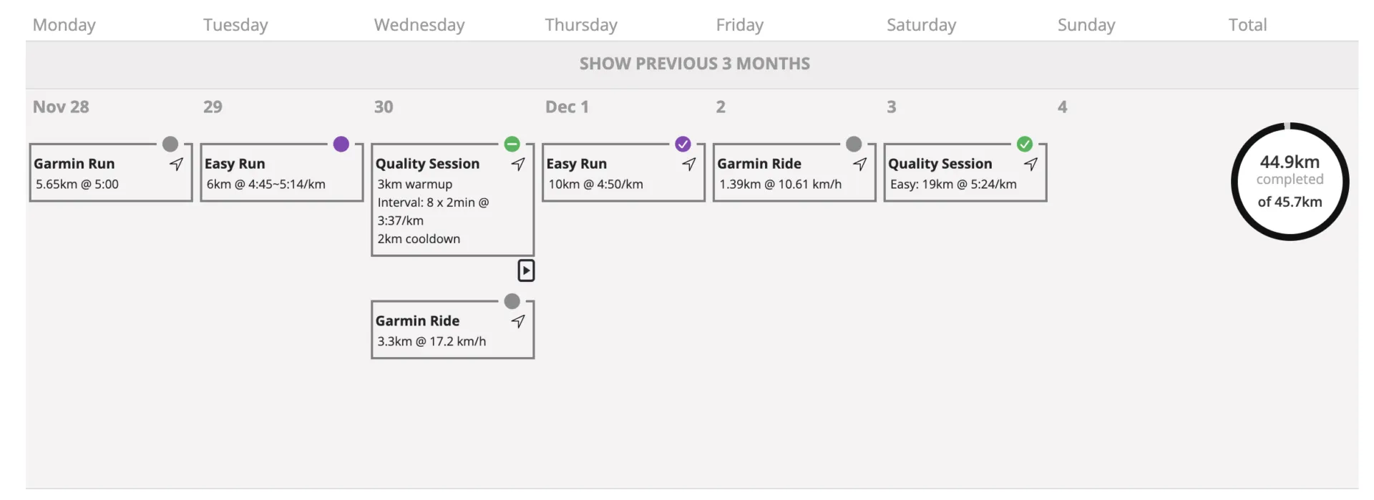The width and height of the screenshot is (1374, 500).
Task: Click arrow icon on Friday Garmin Ride card
Action: pyautogui.click(x=859, y=164)
